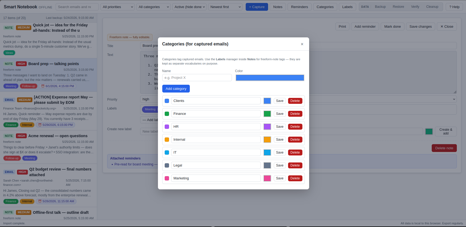The width and height of the screenshot is (466, 227).
Task: Click the Add category button
Action: pos(176,89)
